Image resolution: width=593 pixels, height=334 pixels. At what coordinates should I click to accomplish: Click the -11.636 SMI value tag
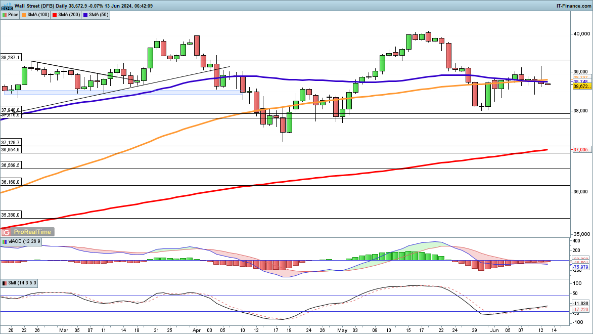(x=581, y=304)
